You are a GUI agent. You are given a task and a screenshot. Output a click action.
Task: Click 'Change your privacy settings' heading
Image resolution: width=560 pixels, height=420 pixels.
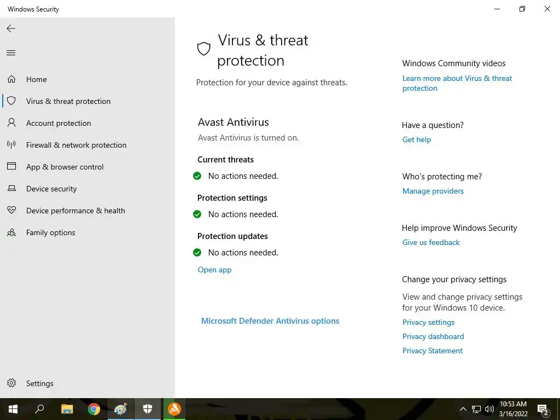pyautogui.click(x=454, y=279)
